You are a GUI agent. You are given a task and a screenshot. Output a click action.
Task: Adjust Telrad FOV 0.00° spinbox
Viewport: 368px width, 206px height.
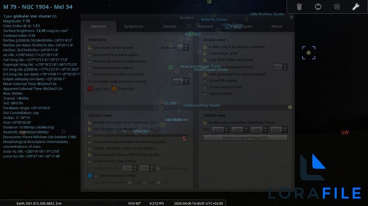[279, 129]
